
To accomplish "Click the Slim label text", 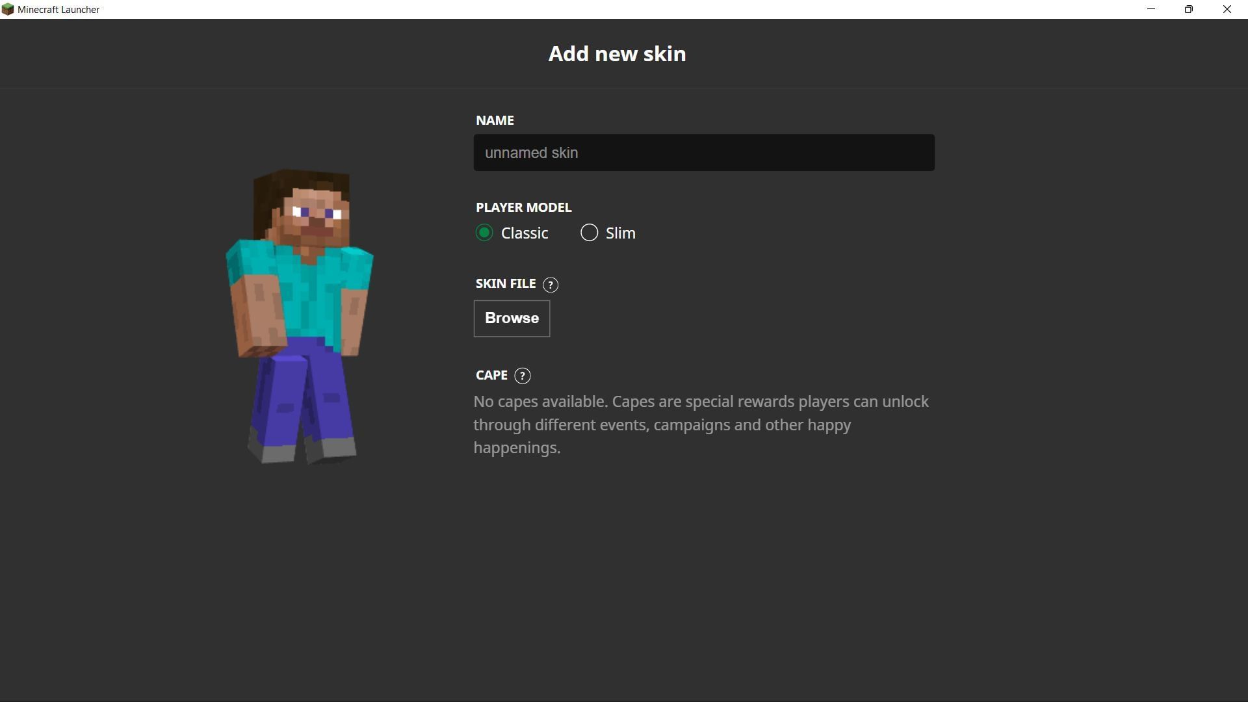I will coord(620,233).
